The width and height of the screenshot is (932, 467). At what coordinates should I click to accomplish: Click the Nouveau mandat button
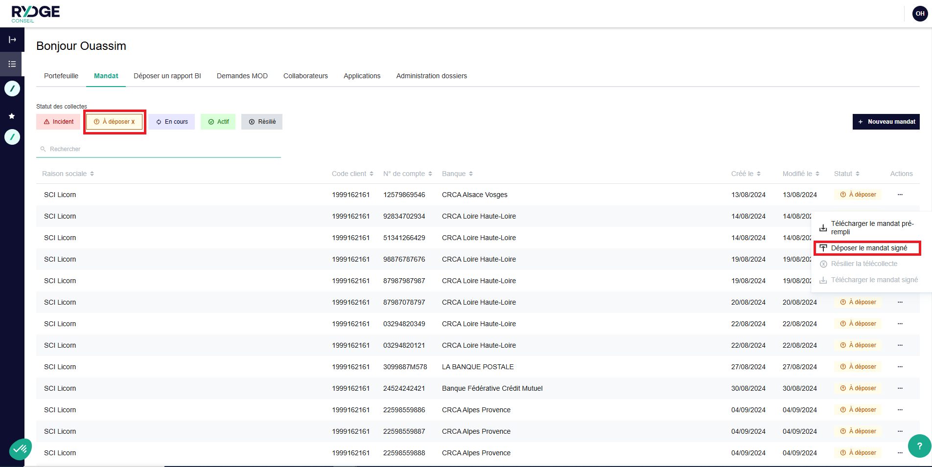886,122
